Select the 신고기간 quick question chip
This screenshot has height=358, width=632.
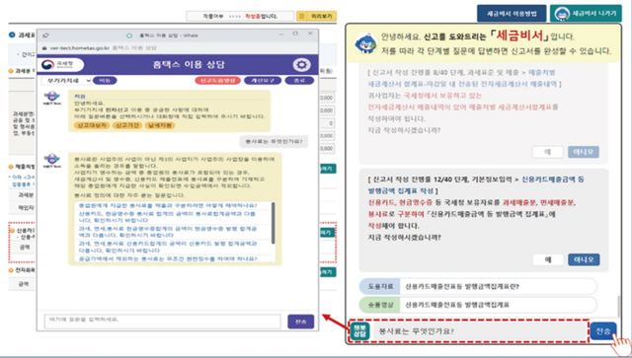pyautogui.click(x=127, y=125)
